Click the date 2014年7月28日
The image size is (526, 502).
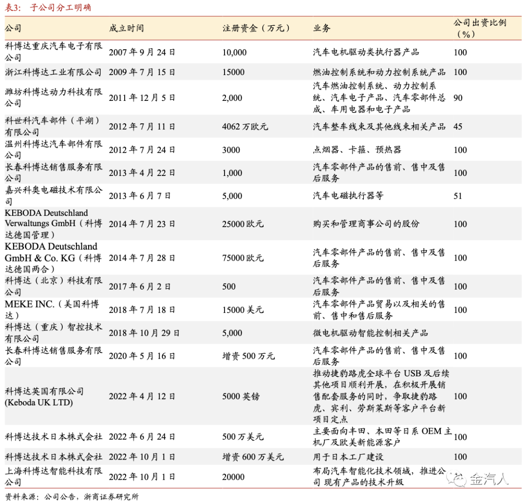142,258
